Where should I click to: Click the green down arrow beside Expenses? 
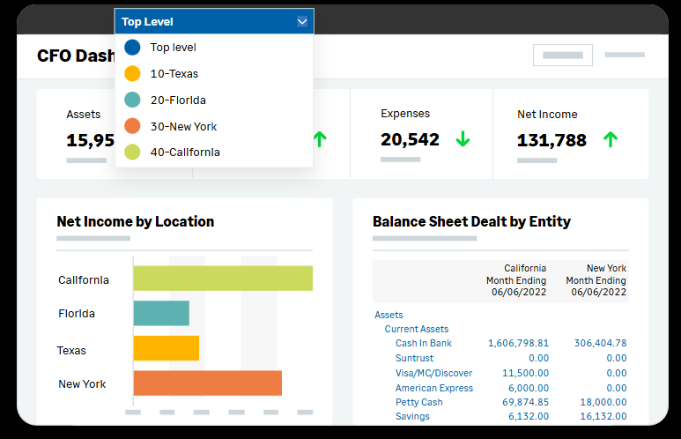coord(463,139)
